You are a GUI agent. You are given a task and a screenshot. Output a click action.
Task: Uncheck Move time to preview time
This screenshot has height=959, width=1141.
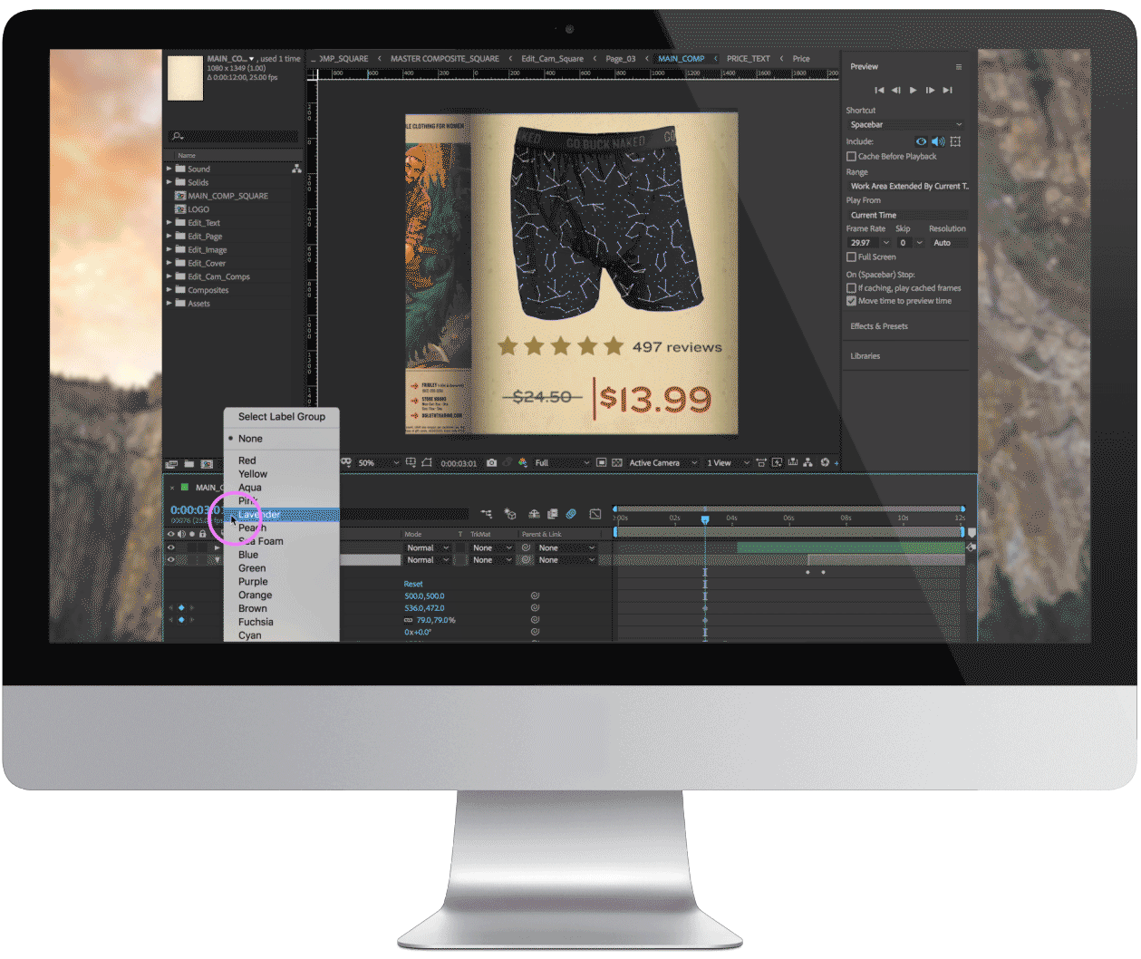point(851,301)
